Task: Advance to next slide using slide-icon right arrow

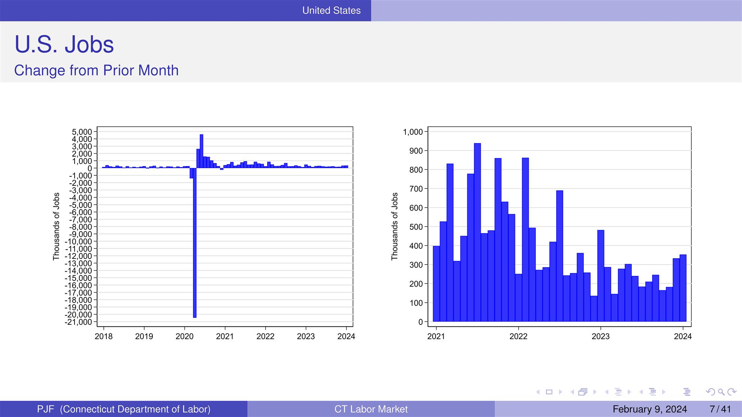Action: click(x=561, y=392)
